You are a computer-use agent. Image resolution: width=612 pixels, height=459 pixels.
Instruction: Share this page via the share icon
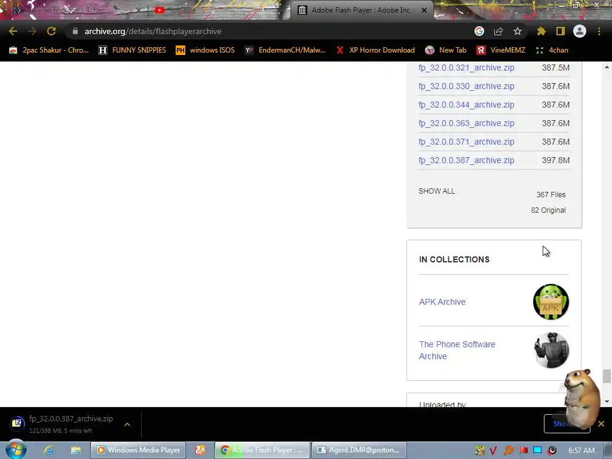[498, 31]
